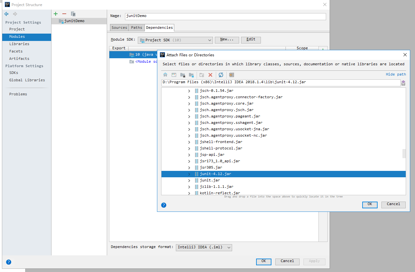Open Artifacts settings

[19, 59]
